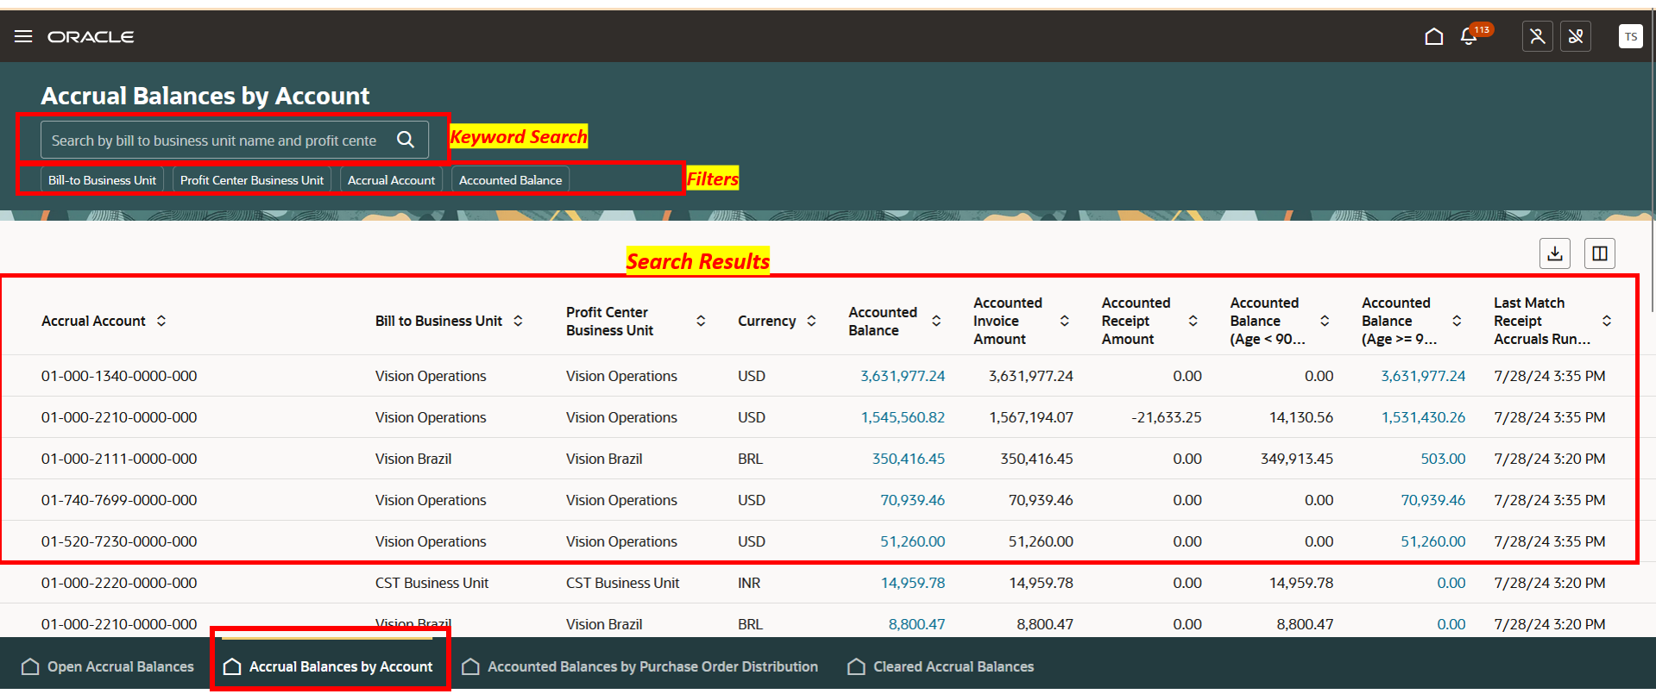
Task: Open the TS user profile menu
Action: coord(1630,36)
